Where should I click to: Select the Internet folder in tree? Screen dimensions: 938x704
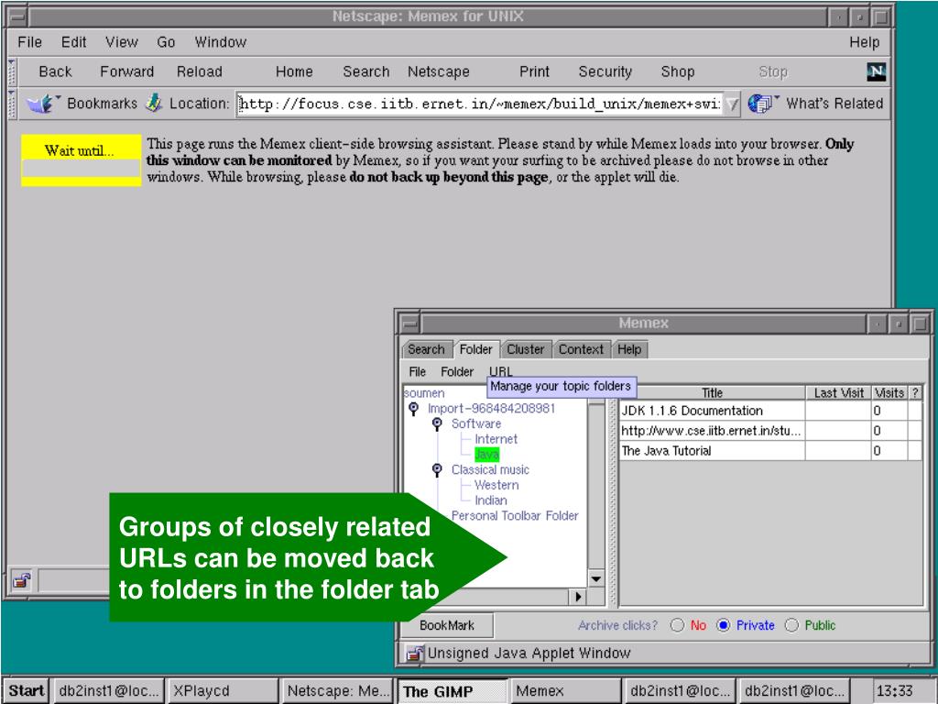[496, 439]
